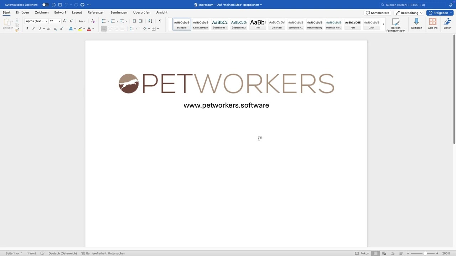This screenshot has width=456, height=256.
Task: Switch to the web layout view icon
Action: [384, 253]
